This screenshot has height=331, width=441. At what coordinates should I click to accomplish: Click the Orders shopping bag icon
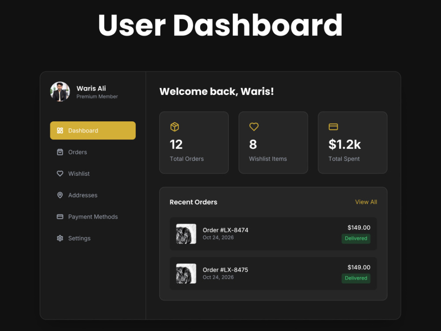click(60, 152)
